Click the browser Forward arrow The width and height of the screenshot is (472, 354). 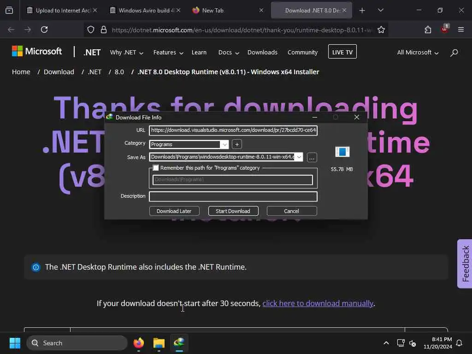click(28, 29)
